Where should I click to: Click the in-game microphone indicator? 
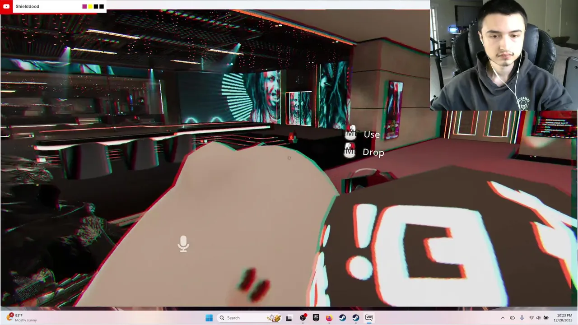(x=183, y=244)
